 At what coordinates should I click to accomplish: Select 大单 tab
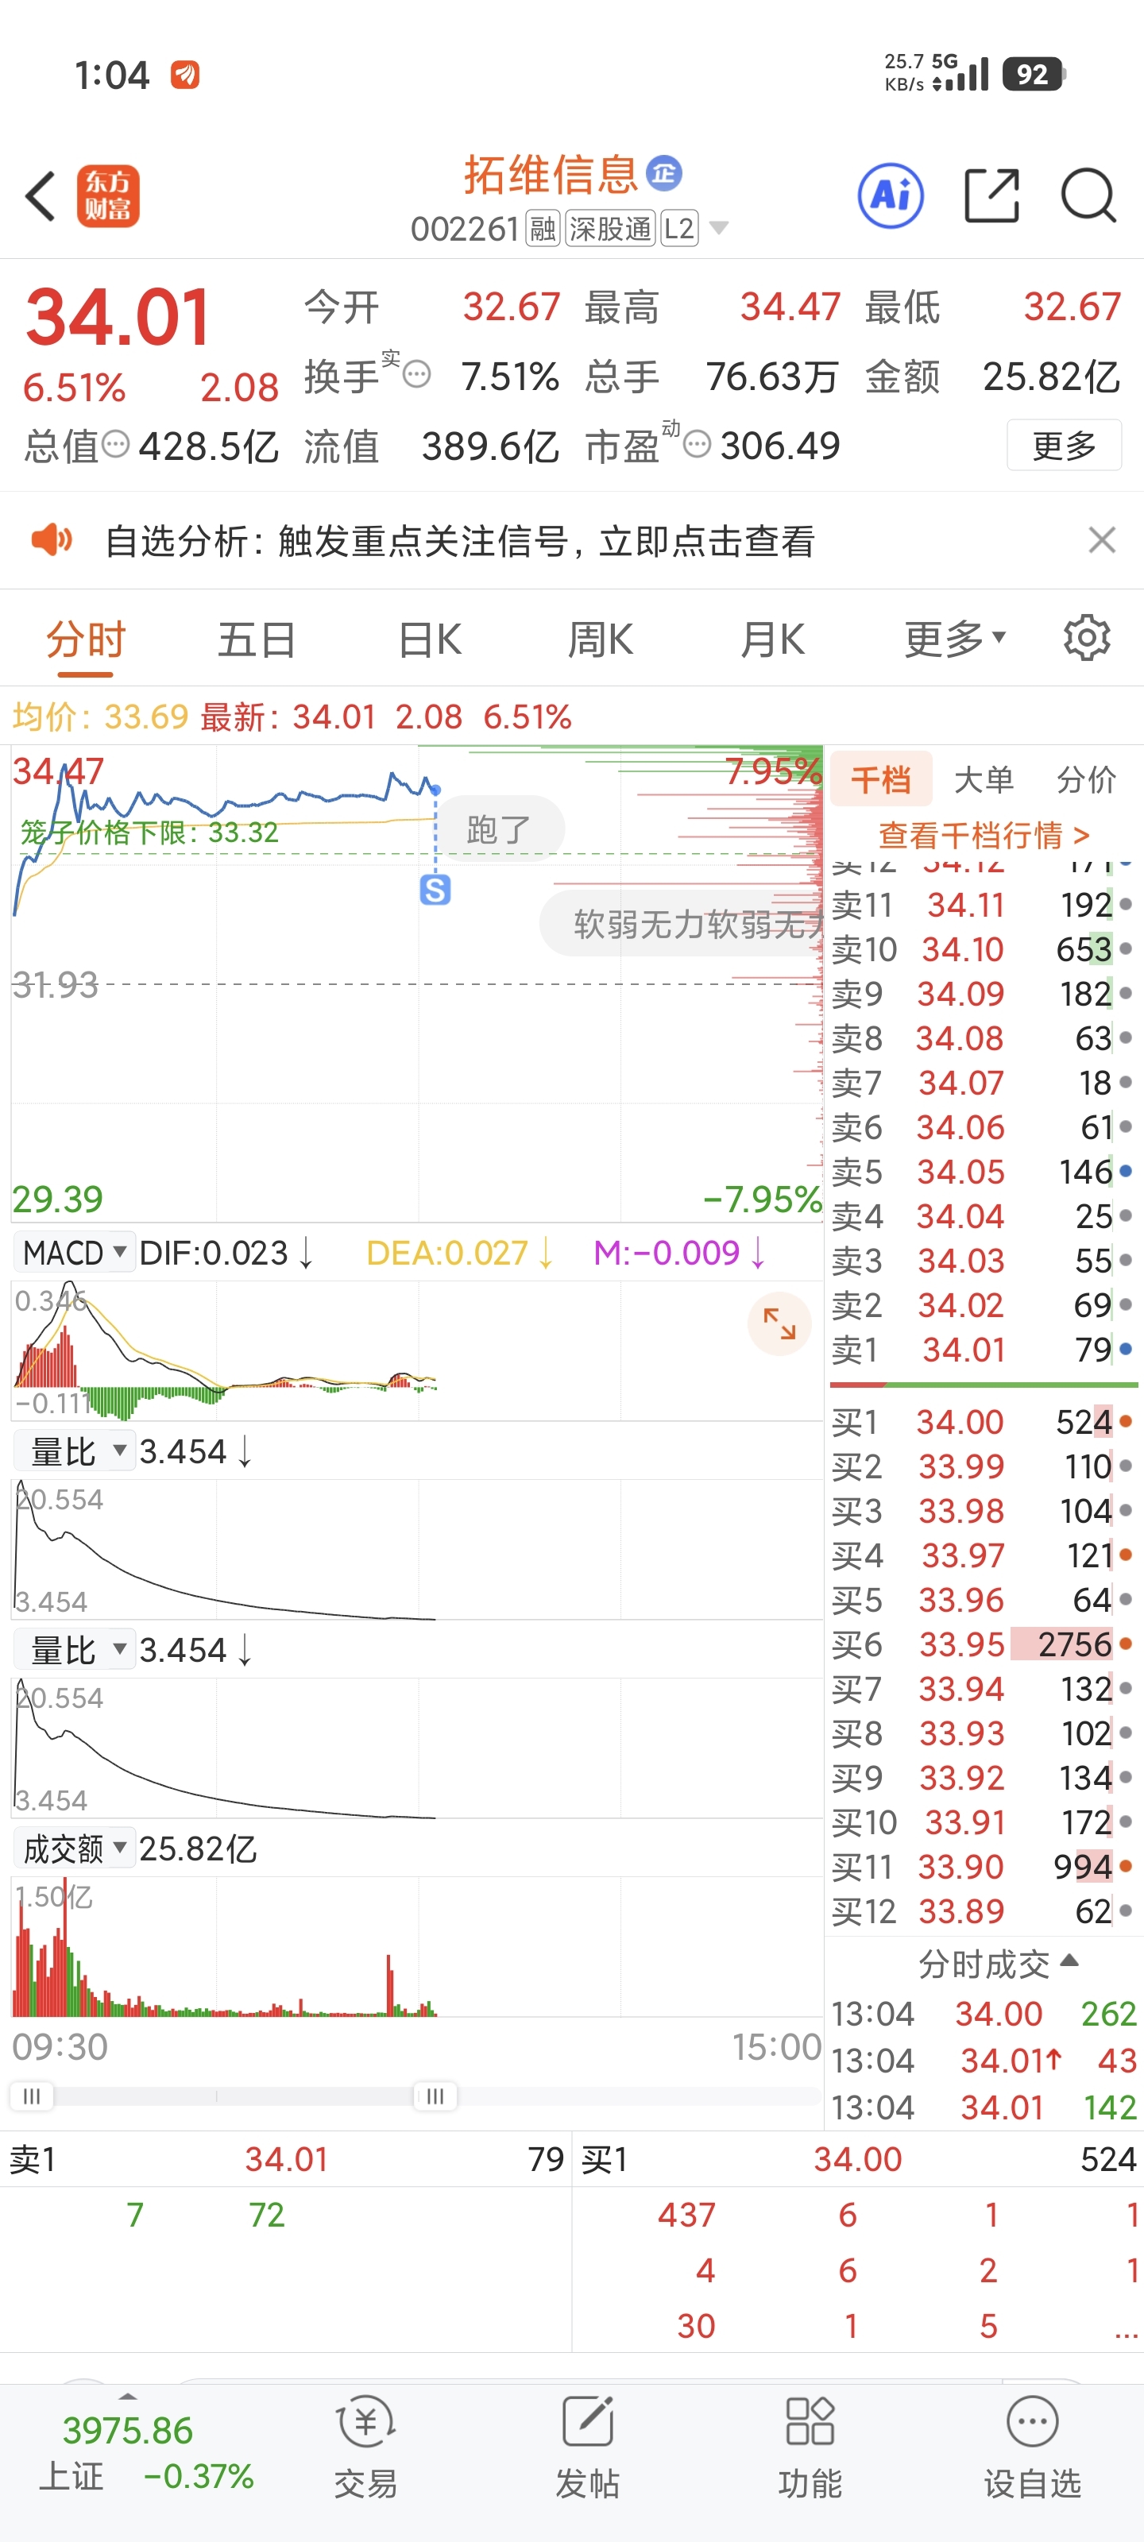click(984, 779)
